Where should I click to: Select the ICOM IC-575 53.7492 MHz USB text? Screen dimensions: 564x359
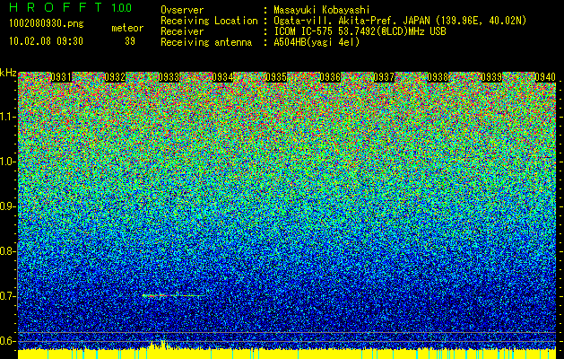pyautogui.click(x=360, y=31)
